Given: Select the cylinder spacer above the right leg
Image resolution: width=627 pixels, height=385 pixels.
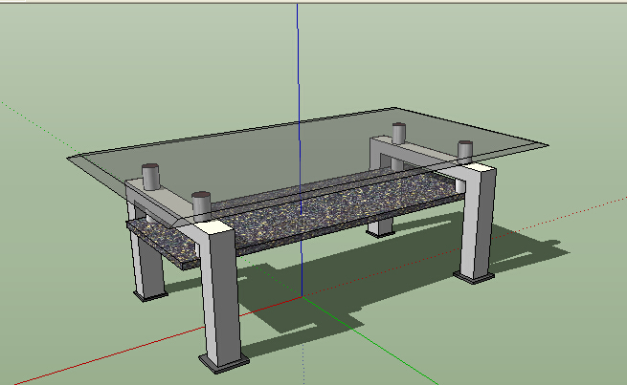Looking at the screenshot, I should [x=465, y=152].
